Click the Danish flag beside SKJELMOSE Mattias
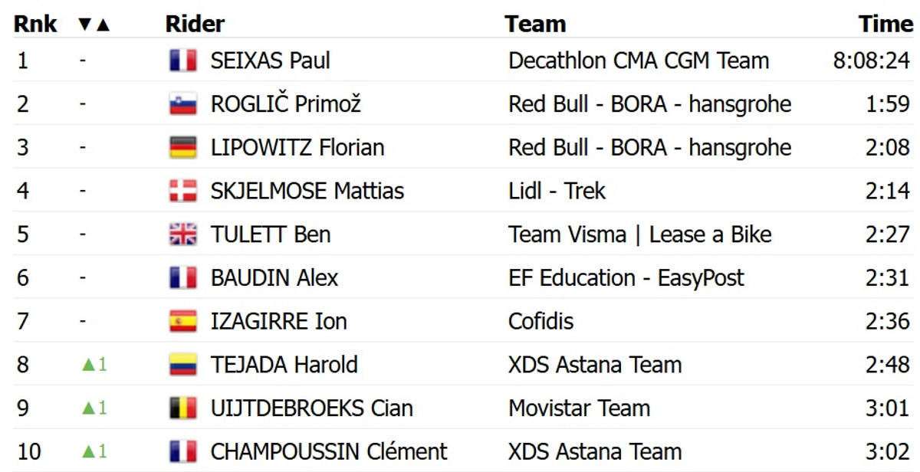Viewport: 920px width, 472px height. click(183, 191)
